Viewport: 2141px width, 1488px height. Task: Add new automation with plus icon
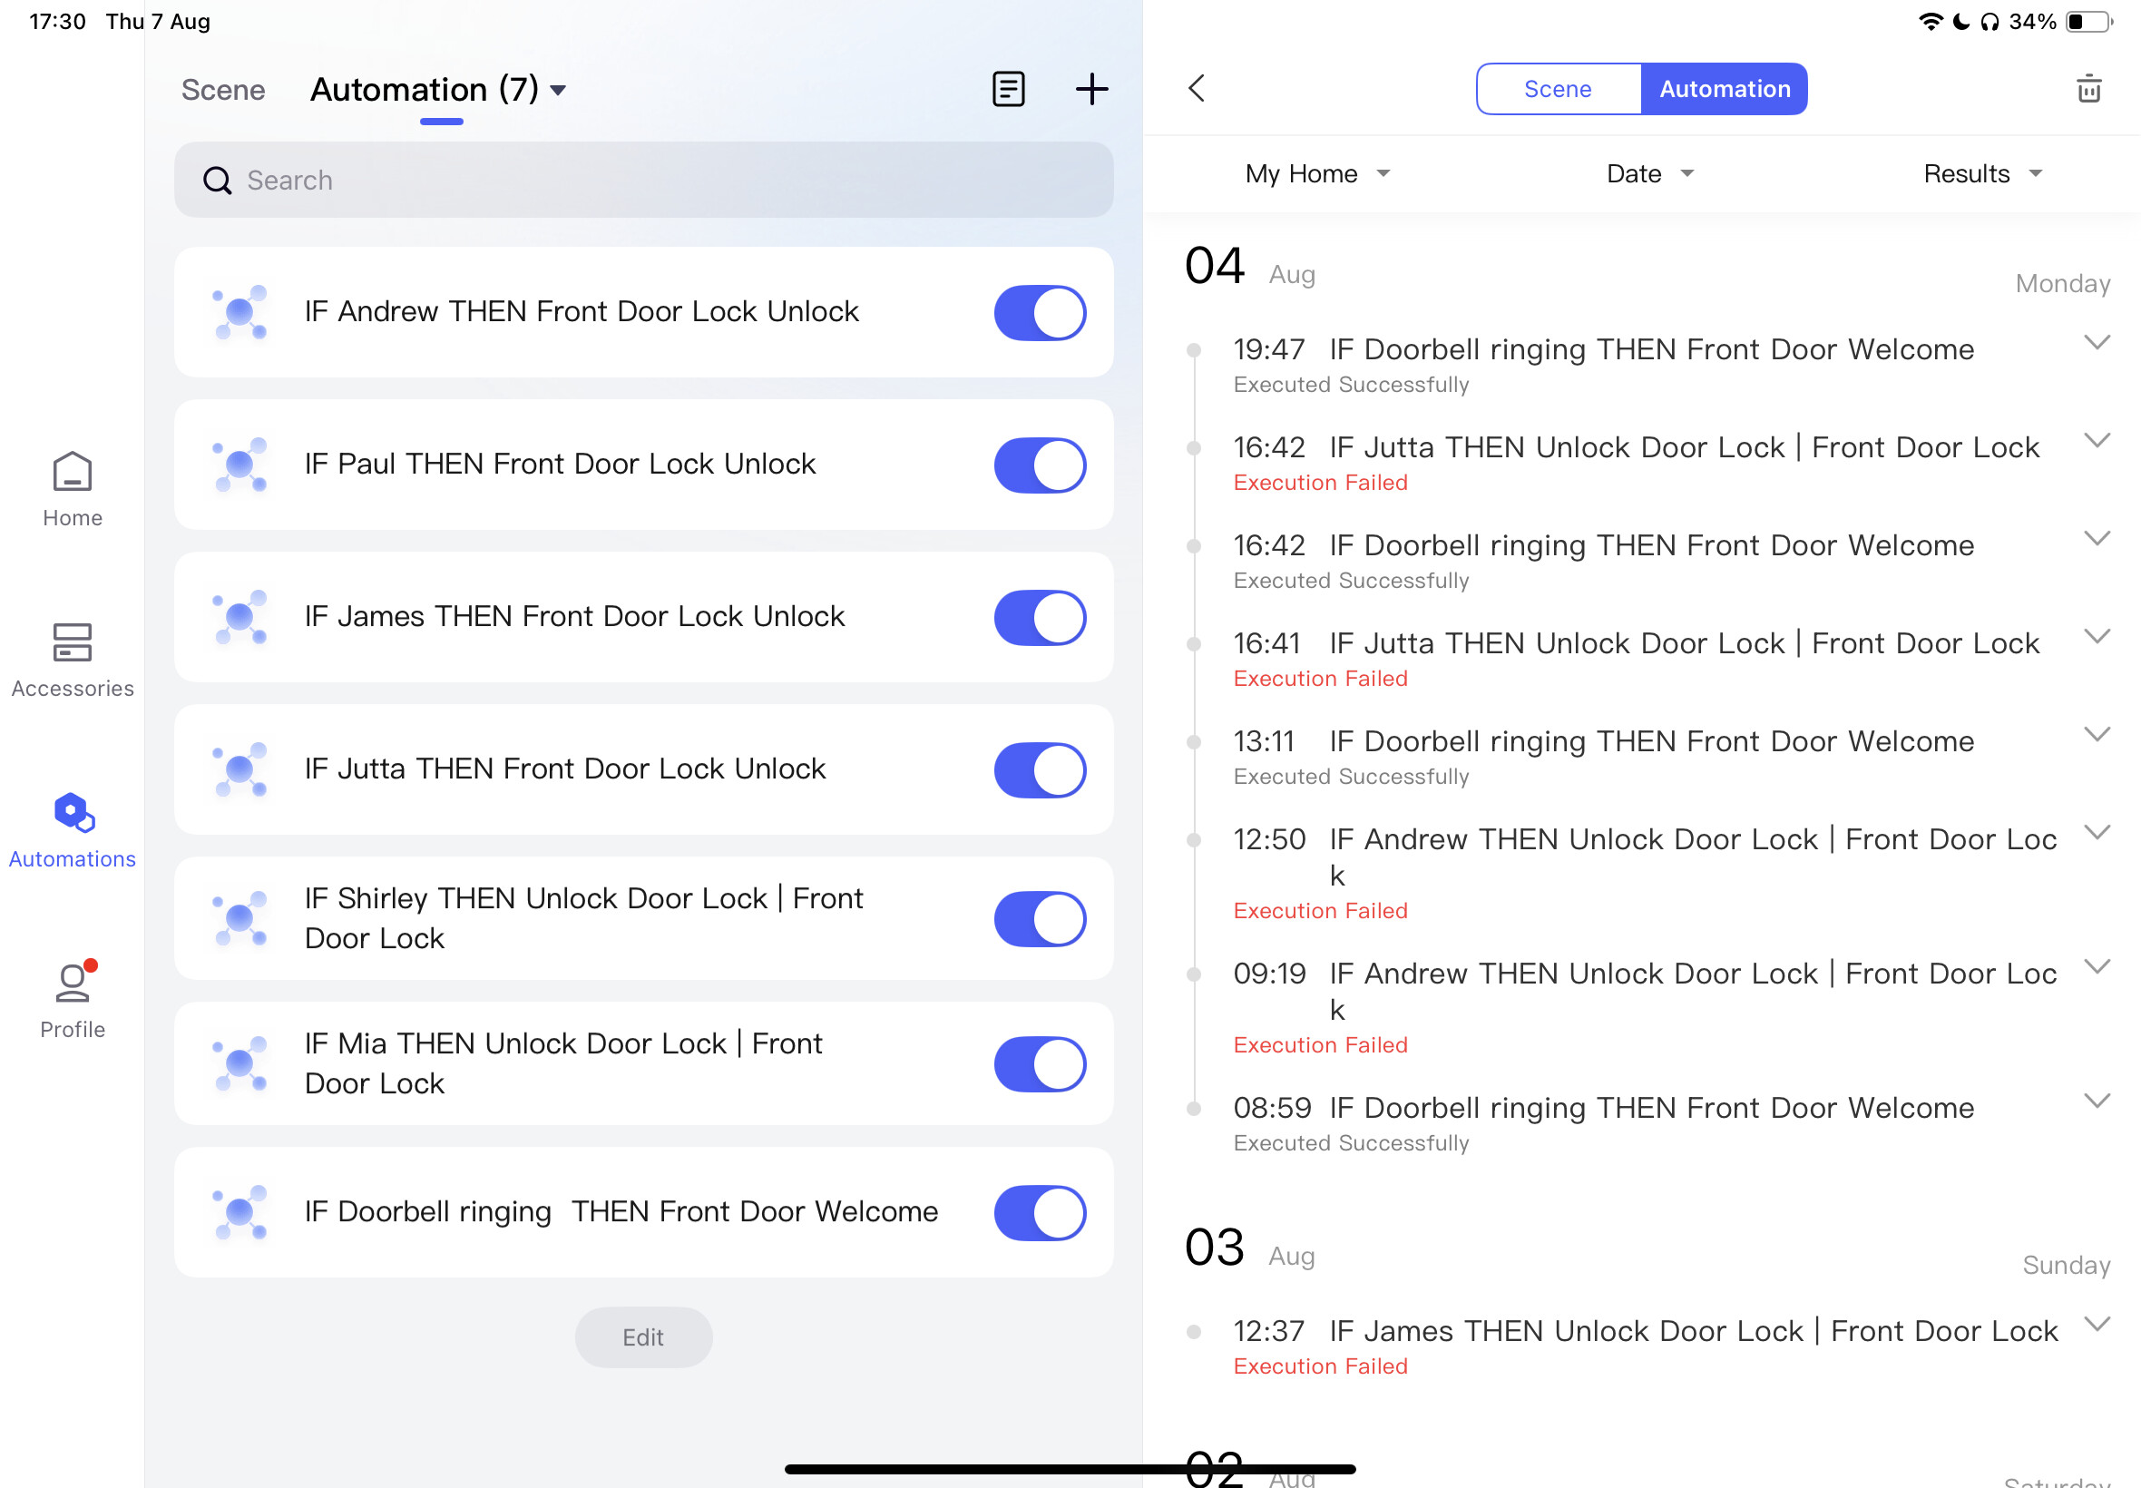click(1090, 90)
